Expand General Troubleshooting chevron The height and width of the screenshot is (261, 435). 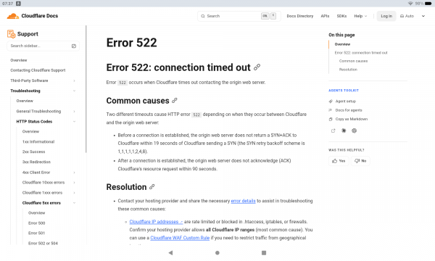74,111
